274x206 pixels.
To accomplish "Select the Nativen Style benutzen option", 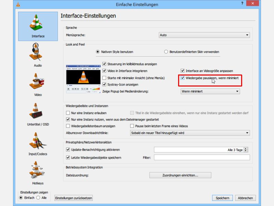I will point(114,52).
